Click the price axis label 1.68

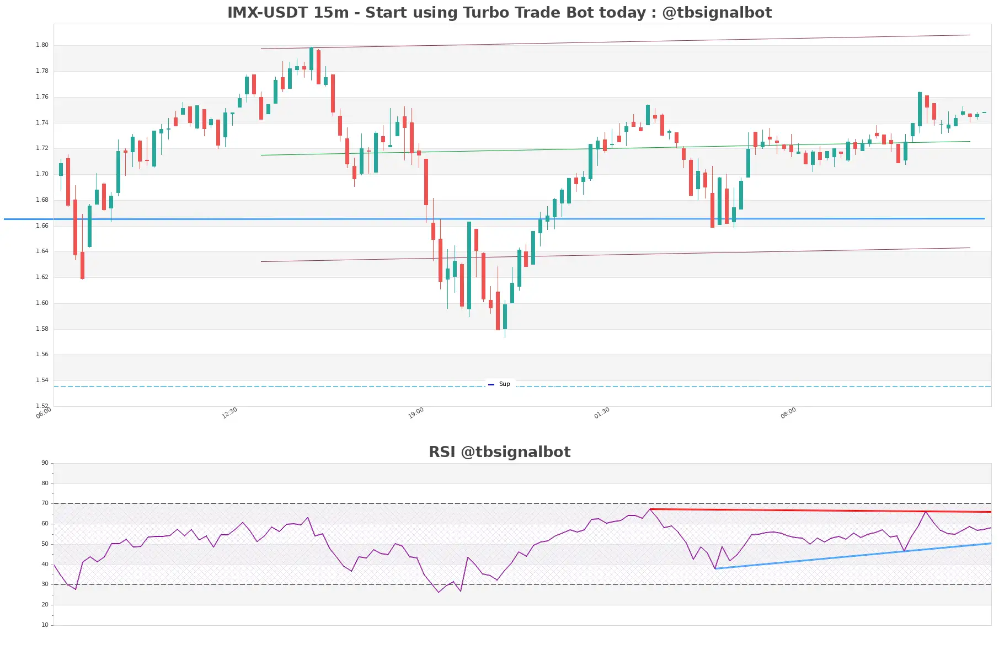click(x=42, y=200)
